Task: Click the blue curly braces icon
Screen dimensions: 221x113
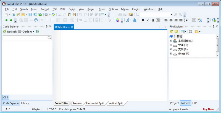Action: [x=214, y=20]
